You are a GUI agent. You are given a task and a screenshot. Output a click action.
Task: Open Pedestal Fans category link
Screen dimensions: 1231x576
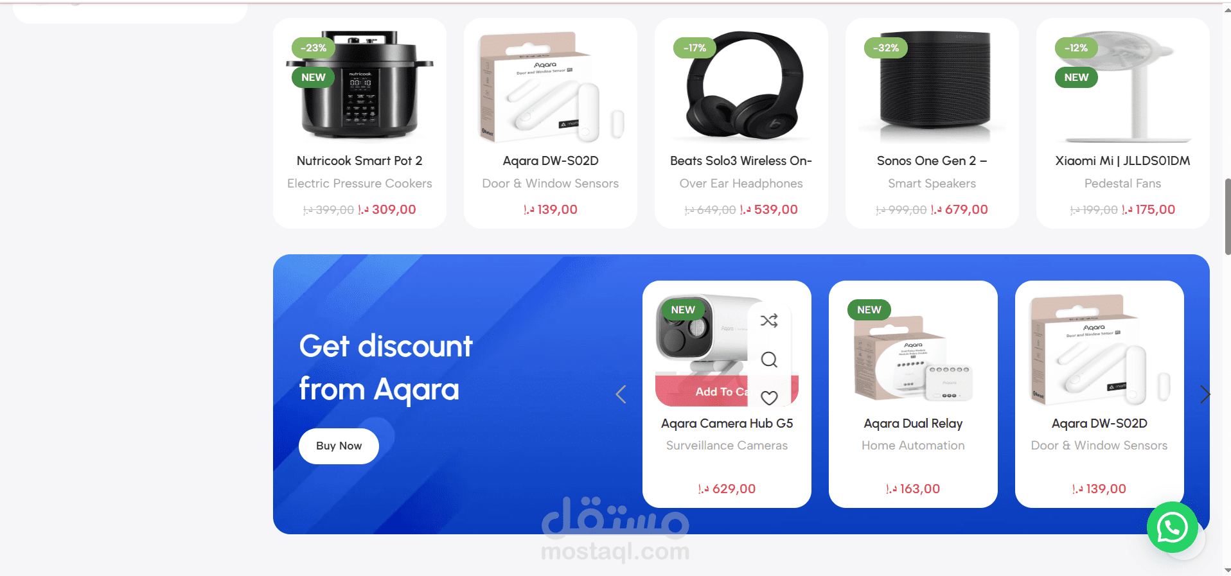pyautogui.click(x=1122, y=184)
